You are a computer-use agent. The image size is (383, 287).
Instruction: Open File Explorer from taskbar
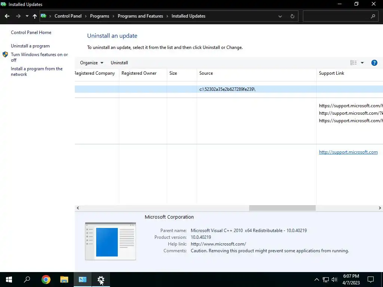[x=64, y=280]
